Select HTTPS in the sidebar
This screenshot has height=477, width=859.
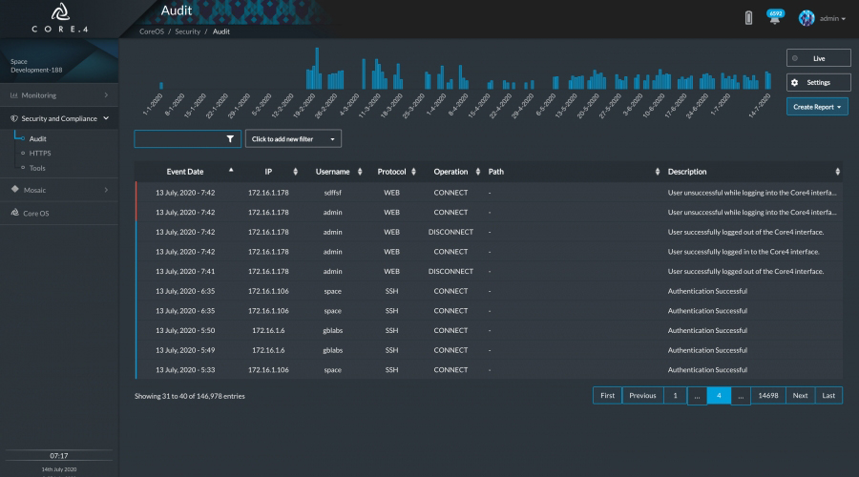pyautogui.click(x=40, y=154)
